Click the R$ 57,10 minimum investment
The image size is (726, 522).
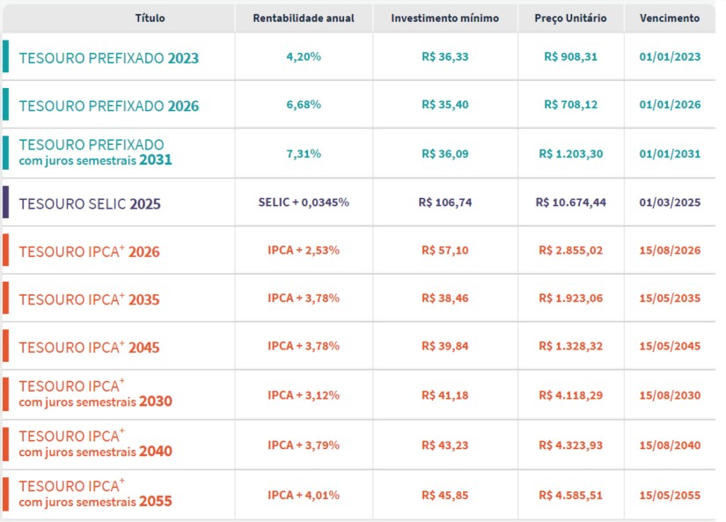coord(445,250)
